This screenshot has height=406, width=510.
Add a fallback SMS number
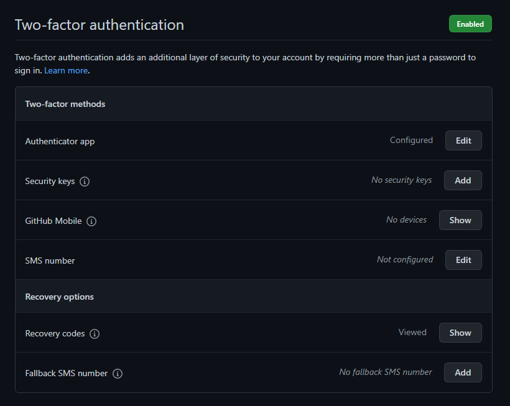tap(463, 372)
